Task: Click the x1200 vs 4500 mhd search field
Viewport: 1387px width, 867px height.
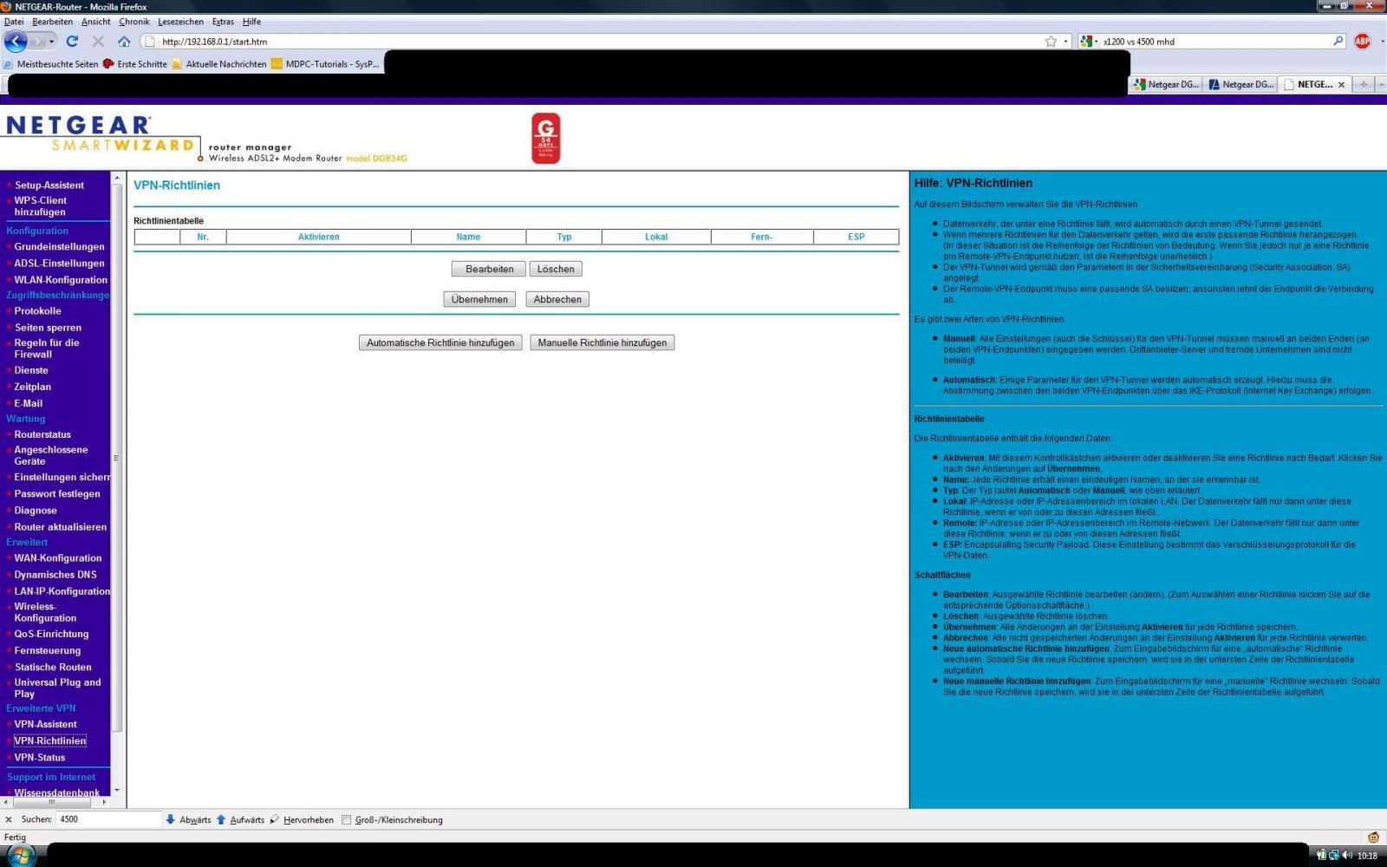Action: pyautogui.click(x=1215, y=41)
